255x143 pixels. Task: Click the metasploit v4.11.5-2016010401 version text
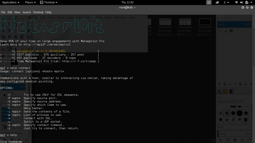click(41, 51)
